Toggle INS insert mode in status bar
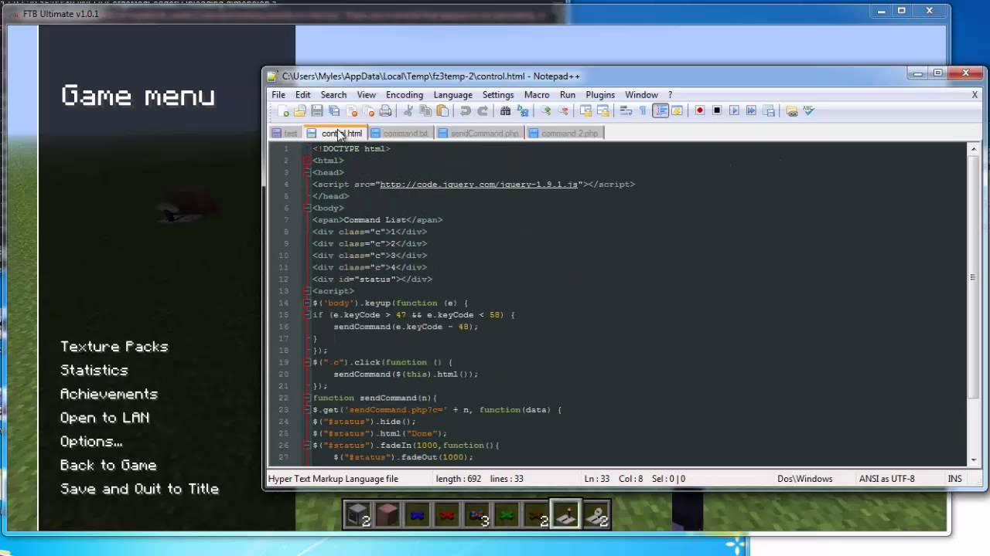The height and width of the screenshot is (556, 990). 954,479
